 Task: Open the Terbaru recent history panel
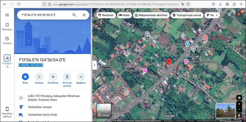(7, 40)
